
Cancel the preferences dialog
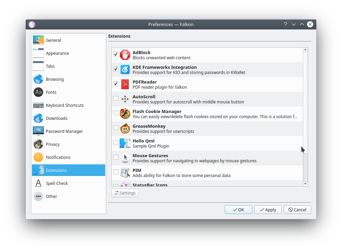[x=297, y=210]
